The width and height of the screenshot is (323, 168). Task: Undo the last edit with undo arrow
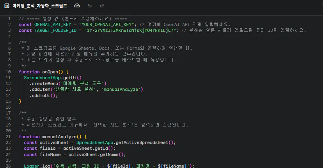pyautogui.click(x=90, y=6)
